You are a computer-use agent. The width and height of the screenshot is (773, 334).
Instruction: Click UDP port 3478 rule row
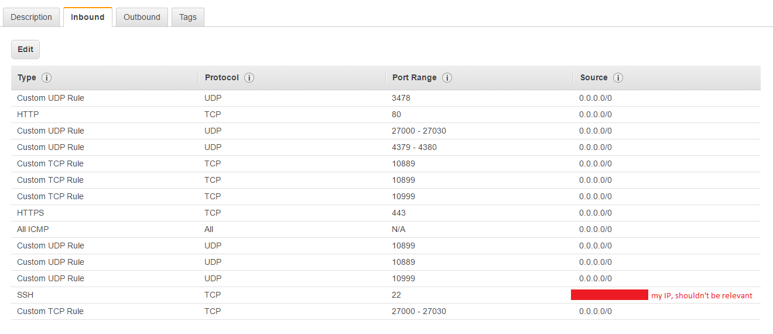[50, 98]
